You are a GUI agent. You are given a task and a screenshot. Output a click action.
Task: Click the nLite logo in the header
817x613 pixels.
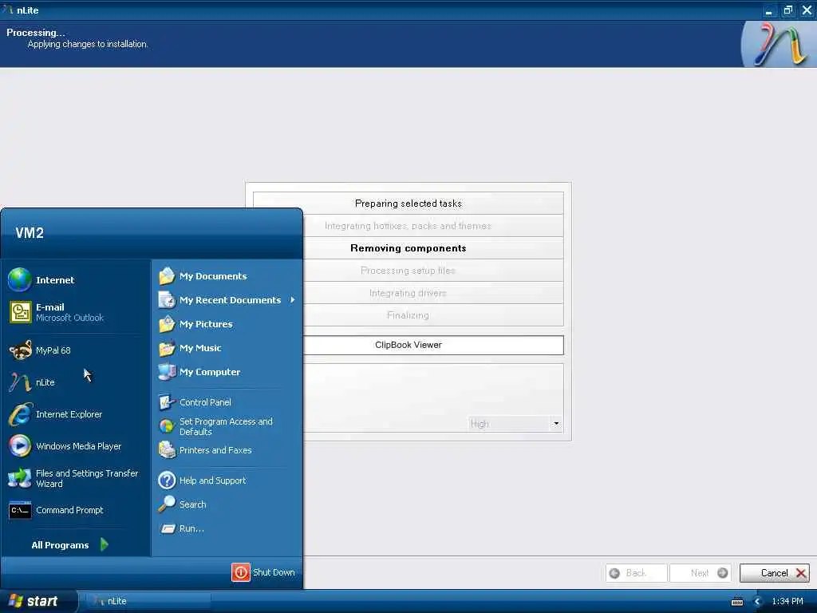tap(778, 45)
